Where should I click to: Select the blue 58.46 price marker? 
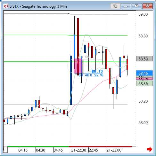pos(144,73)
